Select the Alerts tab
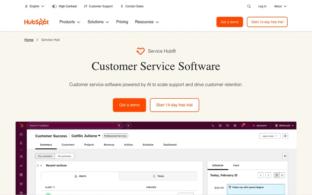The image size is (312, 195). [80, 176]
